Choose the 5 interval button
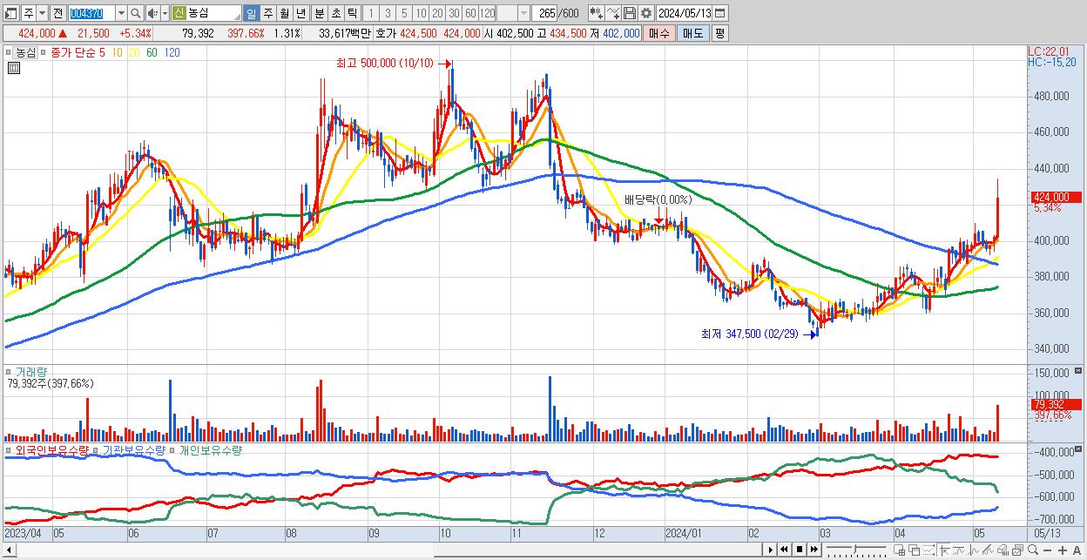 tap(404, 13)
